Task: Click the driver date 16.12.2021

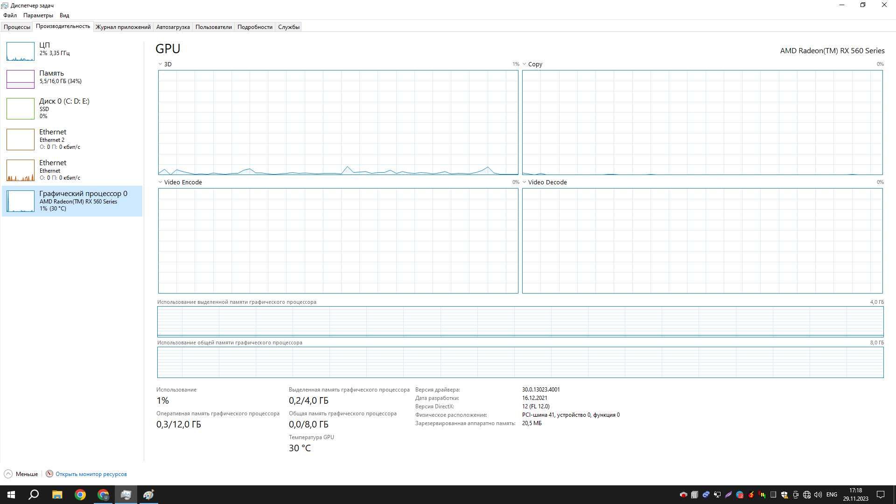Action: click(x=534, y=398)
